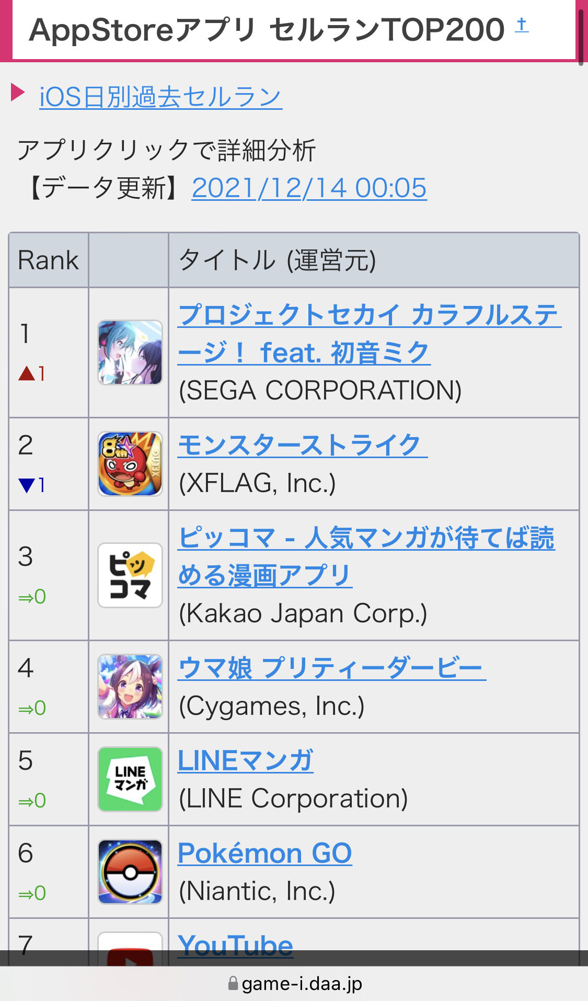
Task: Tap the Project Sekai app icon
Action: (130, 352)
